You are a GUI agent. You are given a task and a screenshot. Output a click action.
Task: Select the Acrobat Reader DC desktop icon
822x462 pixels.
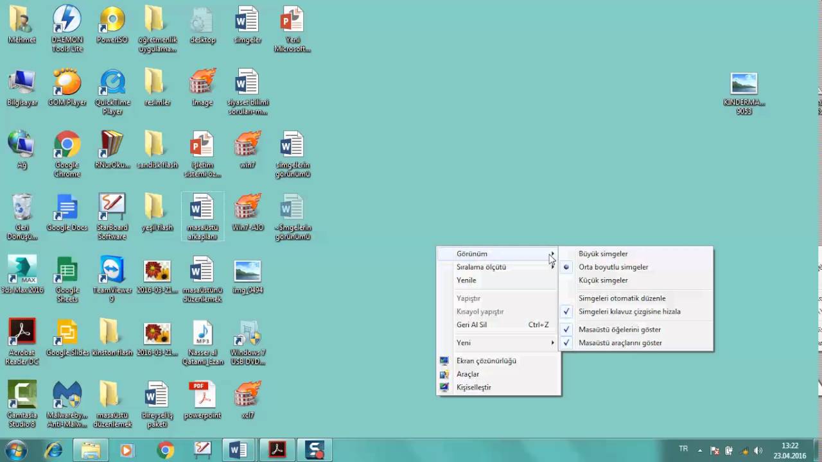pos(22,342)
